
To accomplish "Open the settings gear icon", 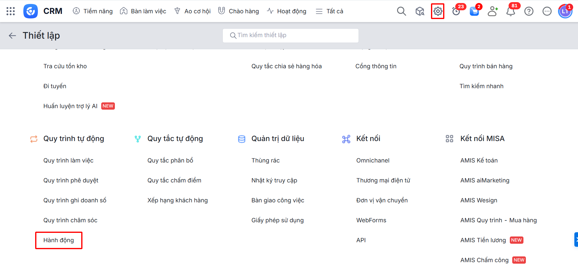I will pyautogui.click(x=437, y=11).
